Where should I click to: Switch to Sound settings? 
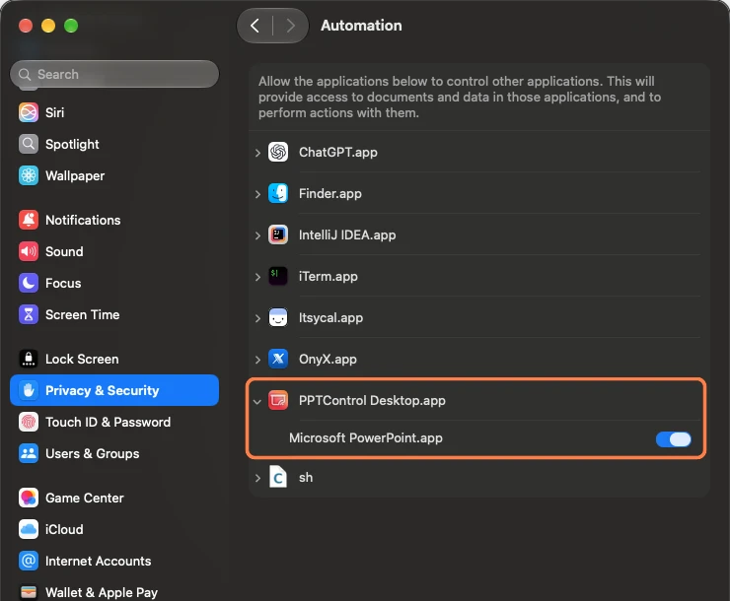(114, 251)
